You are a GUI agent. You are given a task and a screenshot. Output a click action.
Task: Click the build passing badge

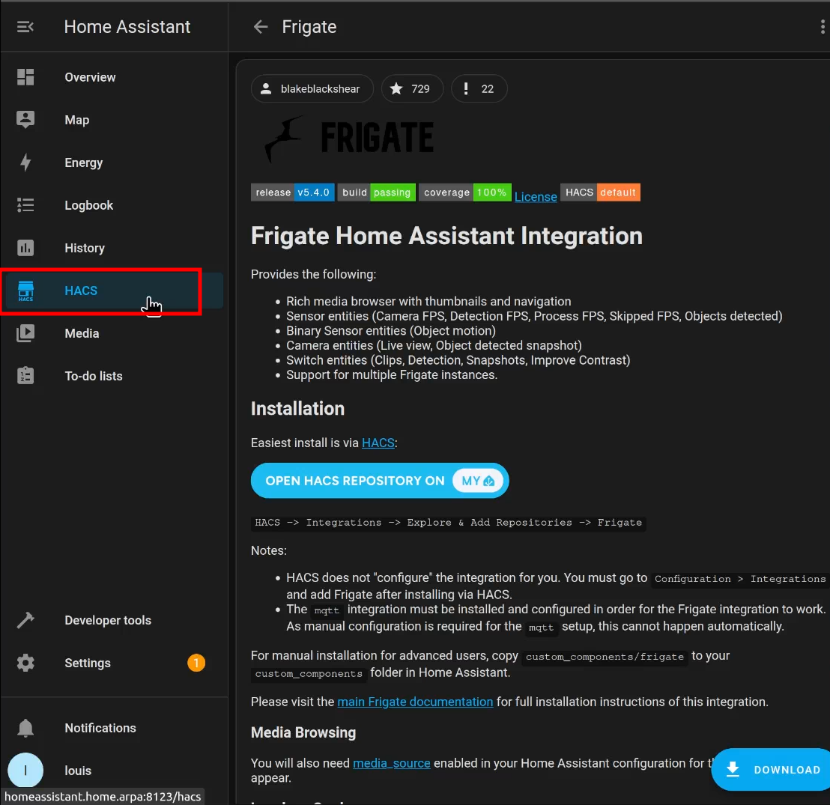376,192
